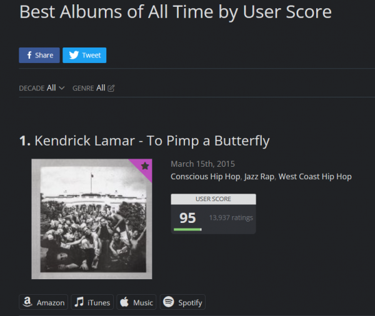Click the Apple Music logo icon
This screenshot has width=375, height=316.
pos(124,302)
